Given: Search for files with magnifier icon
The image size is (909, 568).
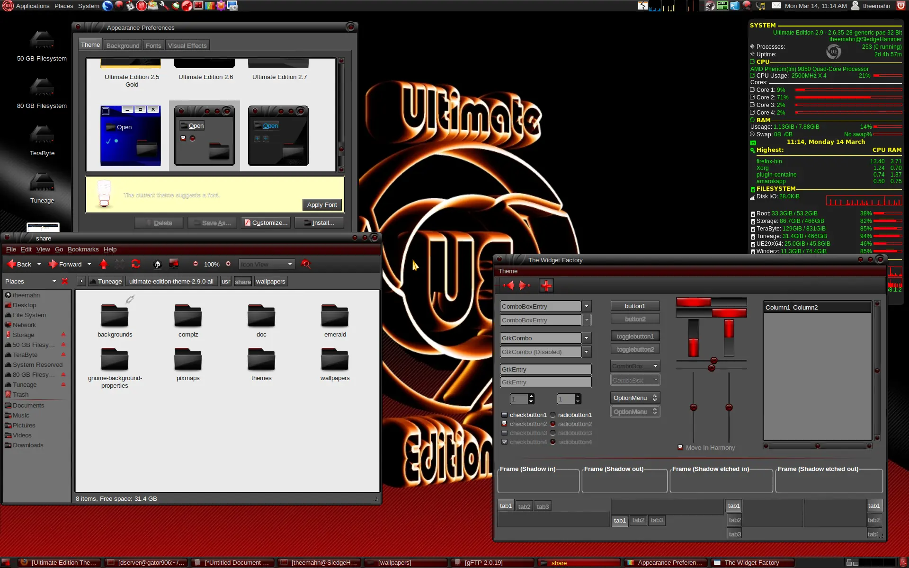Looking at the screenshot, I should pos(306,264).
